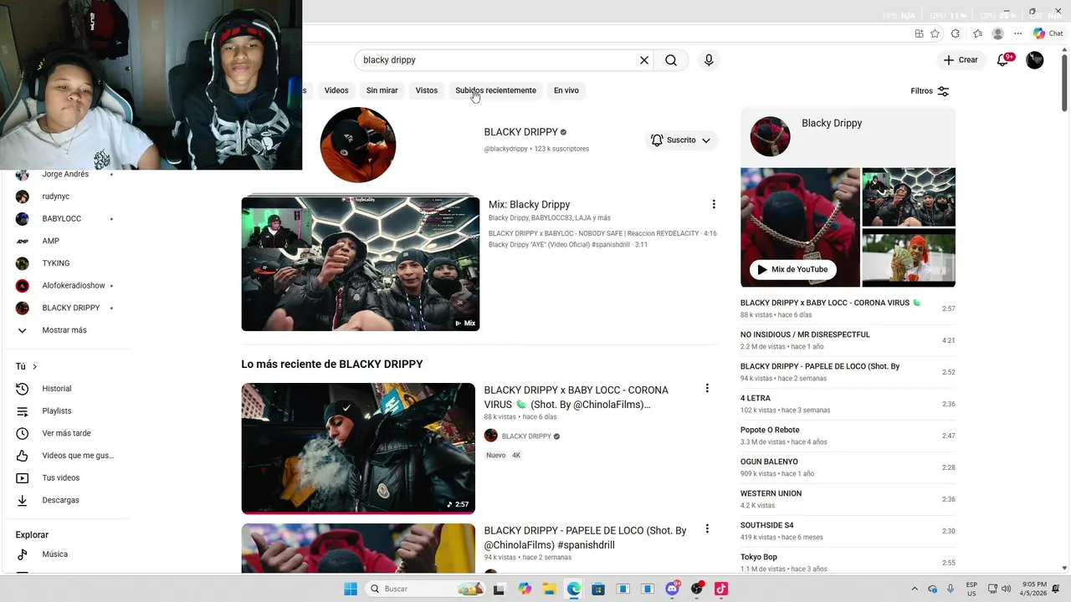Select the Sin mirar filter chip
The height and width of the screenshot is (602, 1071).
click(382, 90)
